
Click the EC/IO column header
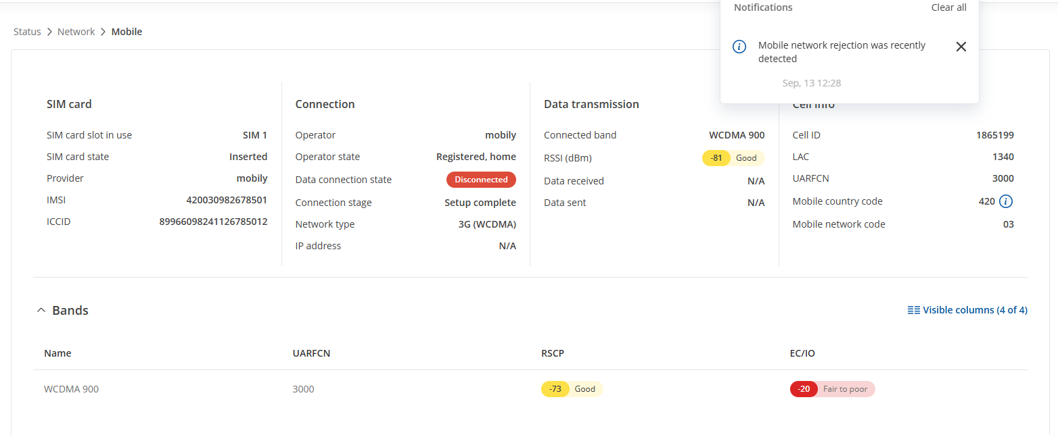point(802,353)
